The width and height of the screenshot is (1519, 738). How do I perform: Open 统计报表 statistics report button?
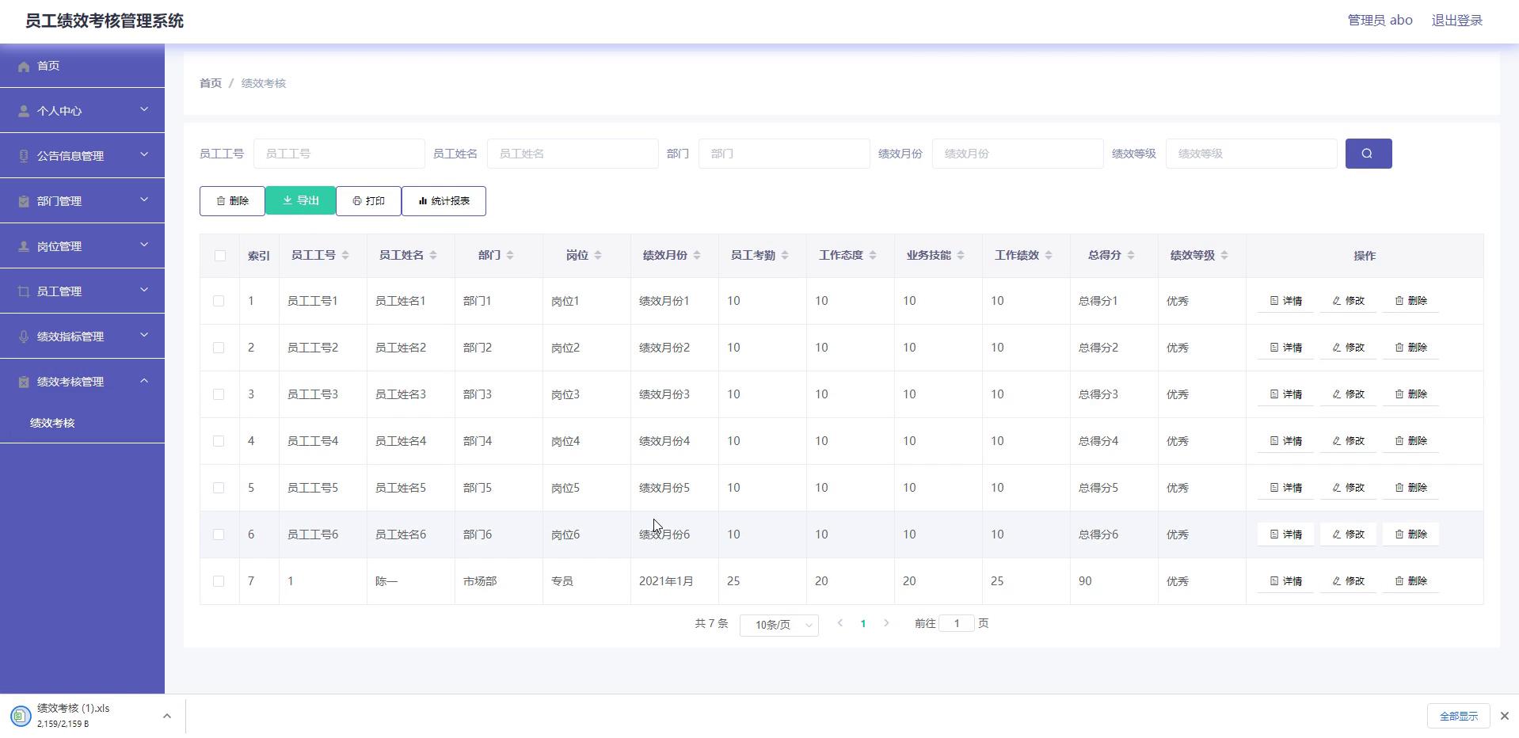(444, 201)
